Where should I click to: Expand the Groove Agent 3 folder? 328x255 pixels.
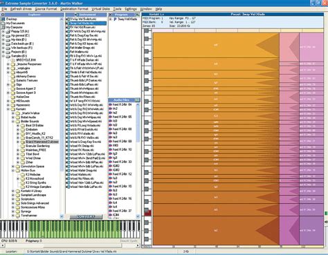[8, 93]
